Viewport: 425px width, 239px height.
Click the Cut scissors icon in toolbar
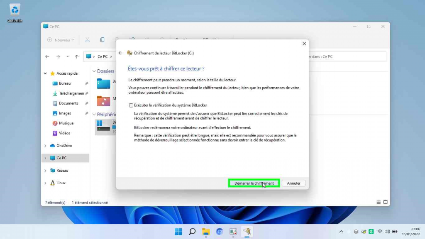[x=87, y=40]
